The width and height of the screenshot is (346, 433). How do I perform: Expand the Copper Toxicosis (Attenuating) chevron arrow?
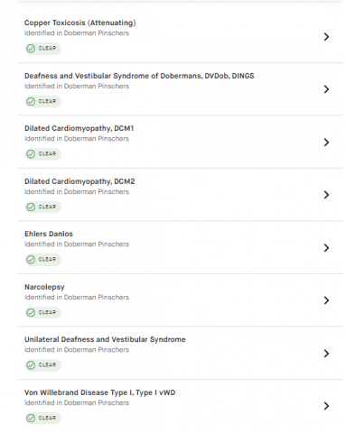tap(326, 37)
